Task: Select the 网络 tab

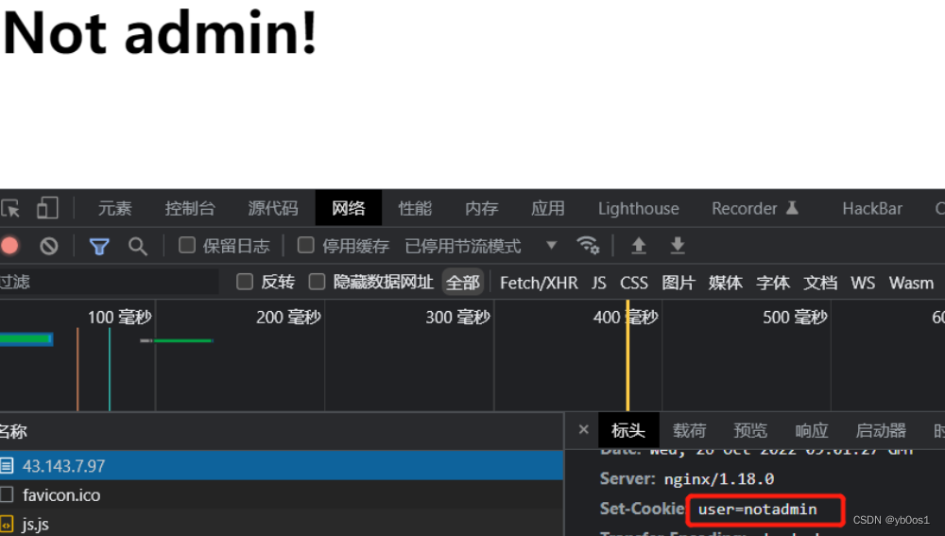Action: click(349, 209)
